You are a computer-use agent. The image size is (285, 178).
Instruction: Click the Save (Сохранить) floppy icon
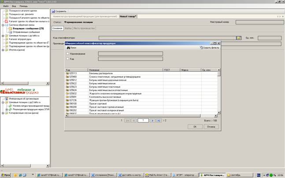[x=53, y=11]
